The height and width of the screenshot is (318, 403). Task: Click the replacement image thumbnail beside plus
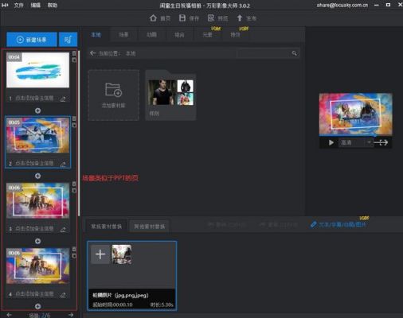click(x=122, y=254)
